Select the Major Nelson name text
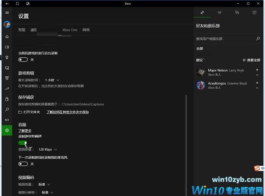 tap(218, 71)
